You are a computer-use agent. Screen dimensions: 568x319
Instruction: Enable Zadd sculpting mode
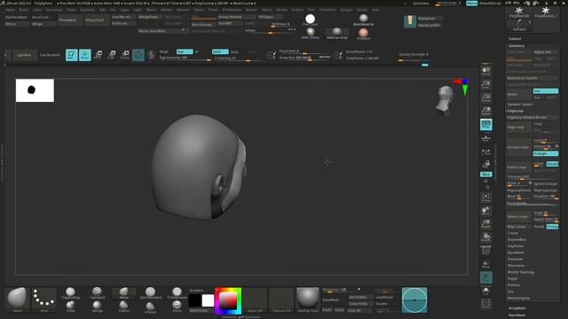pyautogui.click(x=220, y=51)
